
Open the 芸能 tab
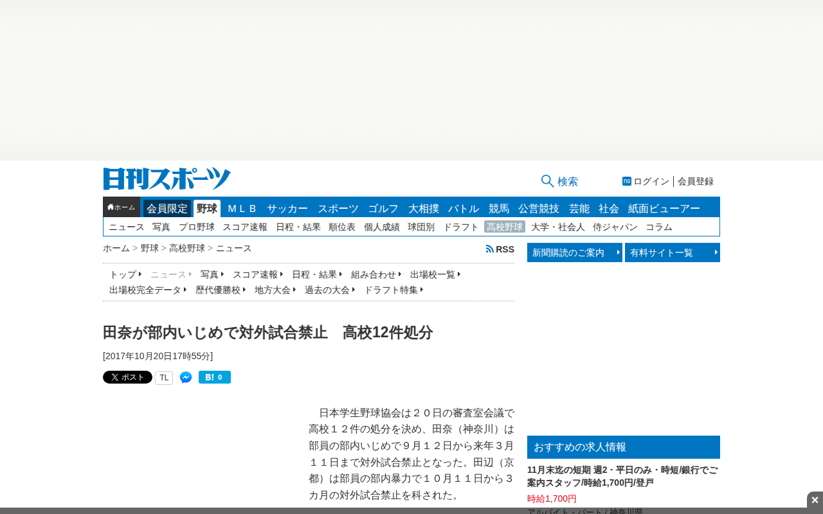point(579,208)
